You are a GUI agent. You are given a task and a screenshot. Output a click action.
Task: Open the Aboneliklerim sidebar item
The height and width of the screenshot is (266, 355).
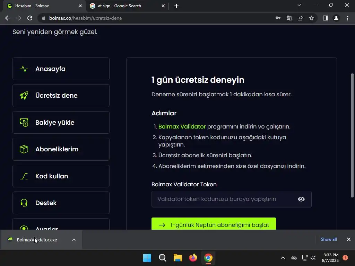pyautogui.click(x=61, y=149)
